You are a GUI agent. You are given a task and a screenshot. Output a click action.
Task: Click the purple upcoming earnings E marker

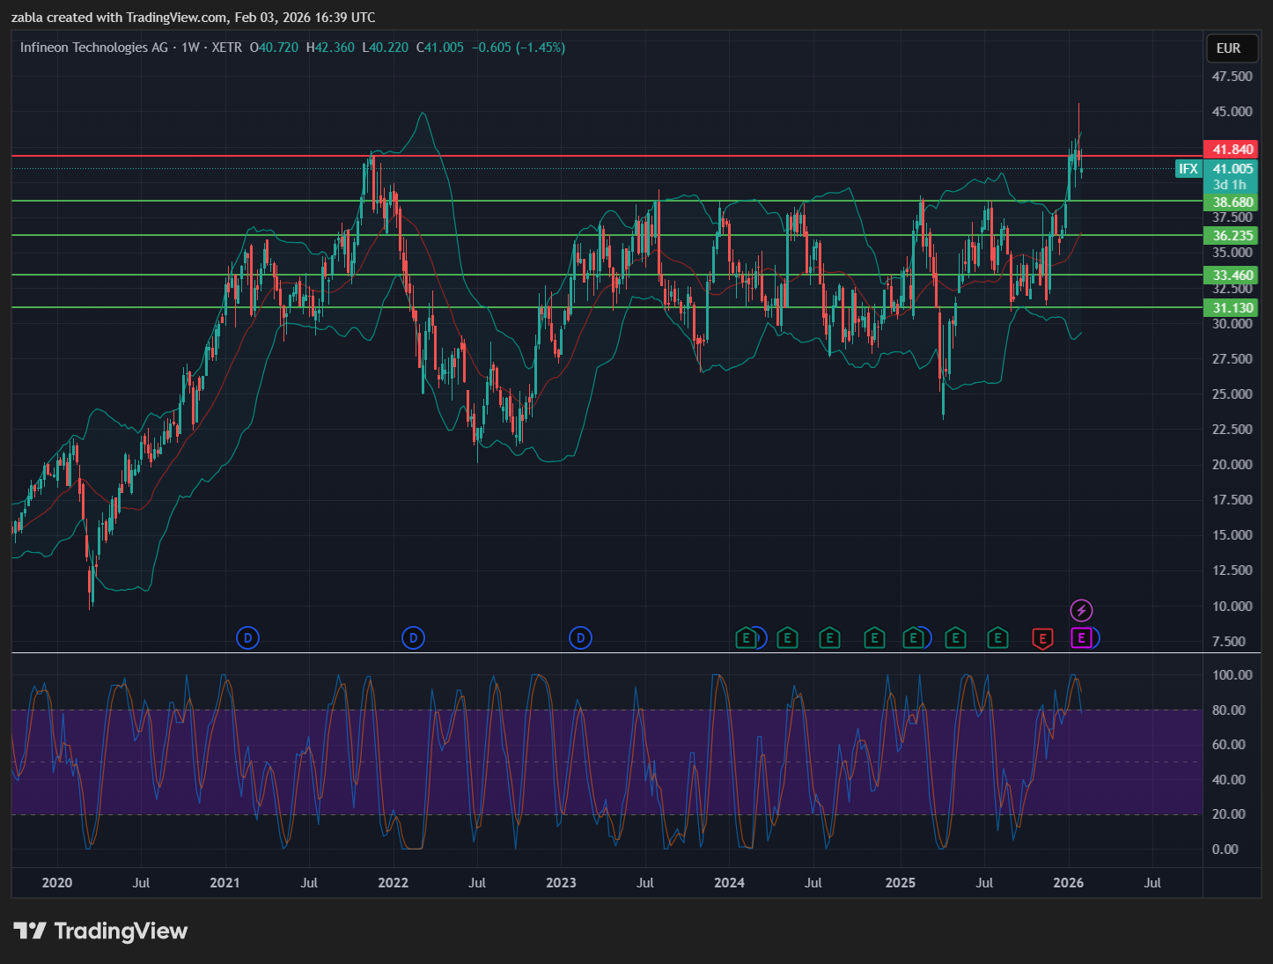coord(1081,638)
